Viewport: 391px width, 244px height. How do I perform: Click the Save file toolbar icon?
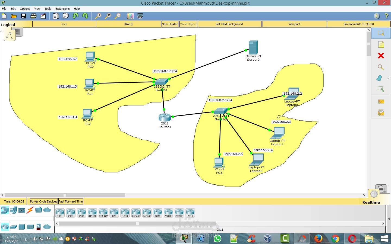click(x=24, y=16)
